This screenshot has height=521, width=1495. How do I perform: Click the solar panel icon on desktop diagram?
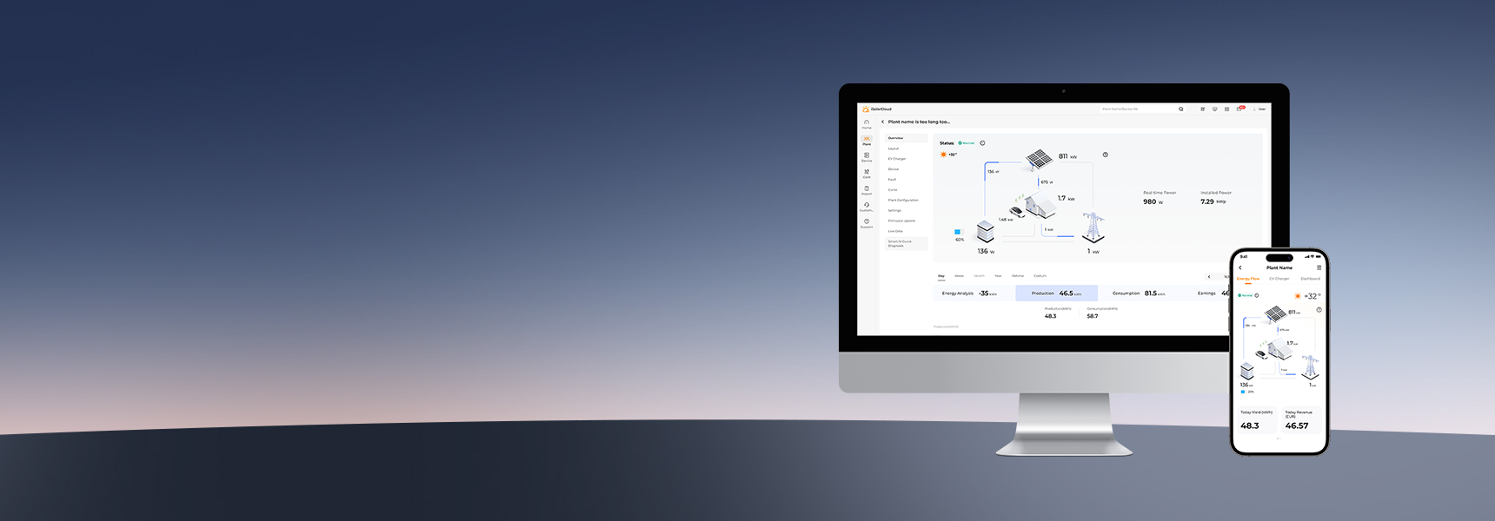1039,158
